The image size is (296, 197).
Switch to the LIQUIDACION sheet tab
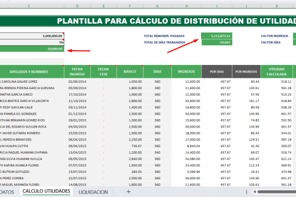point(93,192)
